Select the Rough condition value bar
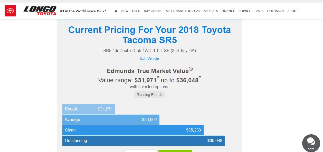Viewport: 323px width, 152px height. [x=89, y=109]
